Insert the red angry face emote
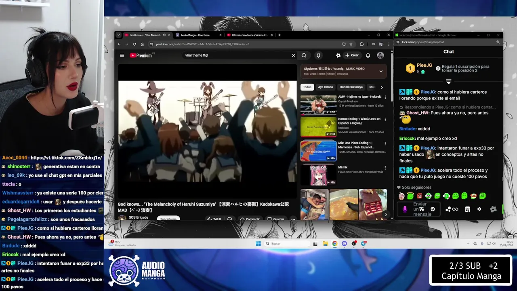 click(x=419, y=196)
